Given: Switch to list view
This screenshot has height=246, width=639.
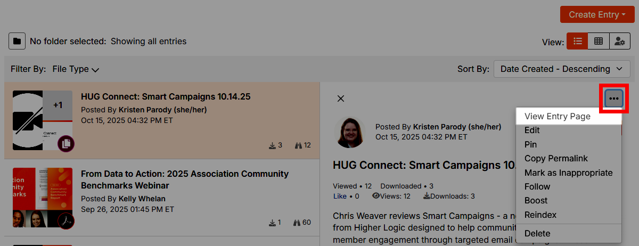Looking at the screenshot, I should [577, 41].
